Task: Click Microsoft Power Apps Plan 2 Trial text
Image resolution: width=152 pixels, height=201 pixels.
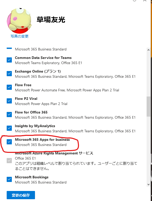Action: (x=41, y=104)
